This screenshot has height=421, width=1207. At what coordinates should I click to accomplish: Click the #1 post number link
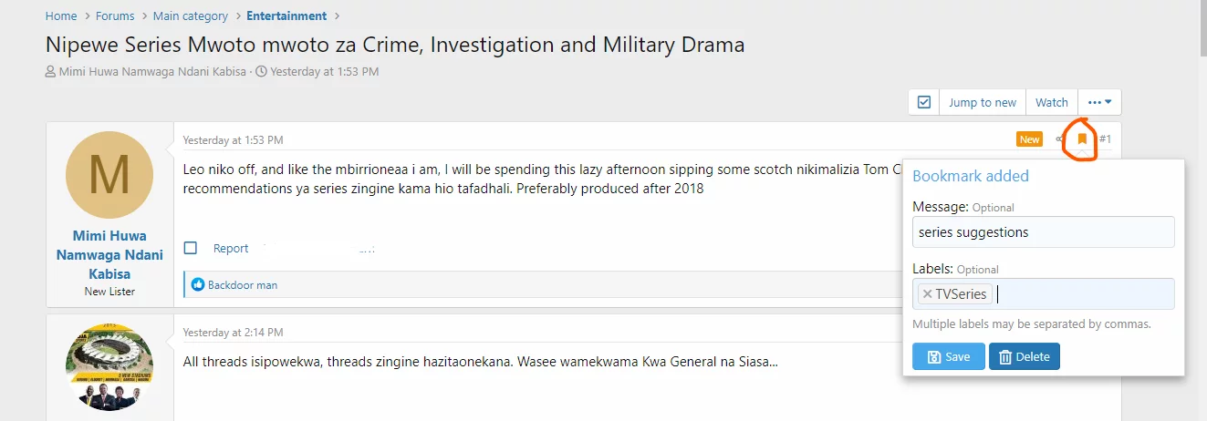click(x=1105, y=139)
